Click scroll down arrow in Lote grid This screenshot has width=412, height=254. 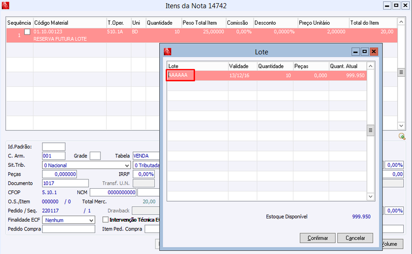click(370, 196)
